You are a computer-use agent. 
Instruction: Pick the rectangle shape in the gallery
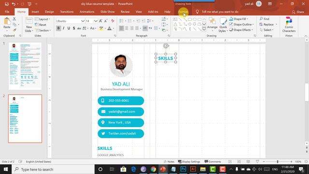190,19
